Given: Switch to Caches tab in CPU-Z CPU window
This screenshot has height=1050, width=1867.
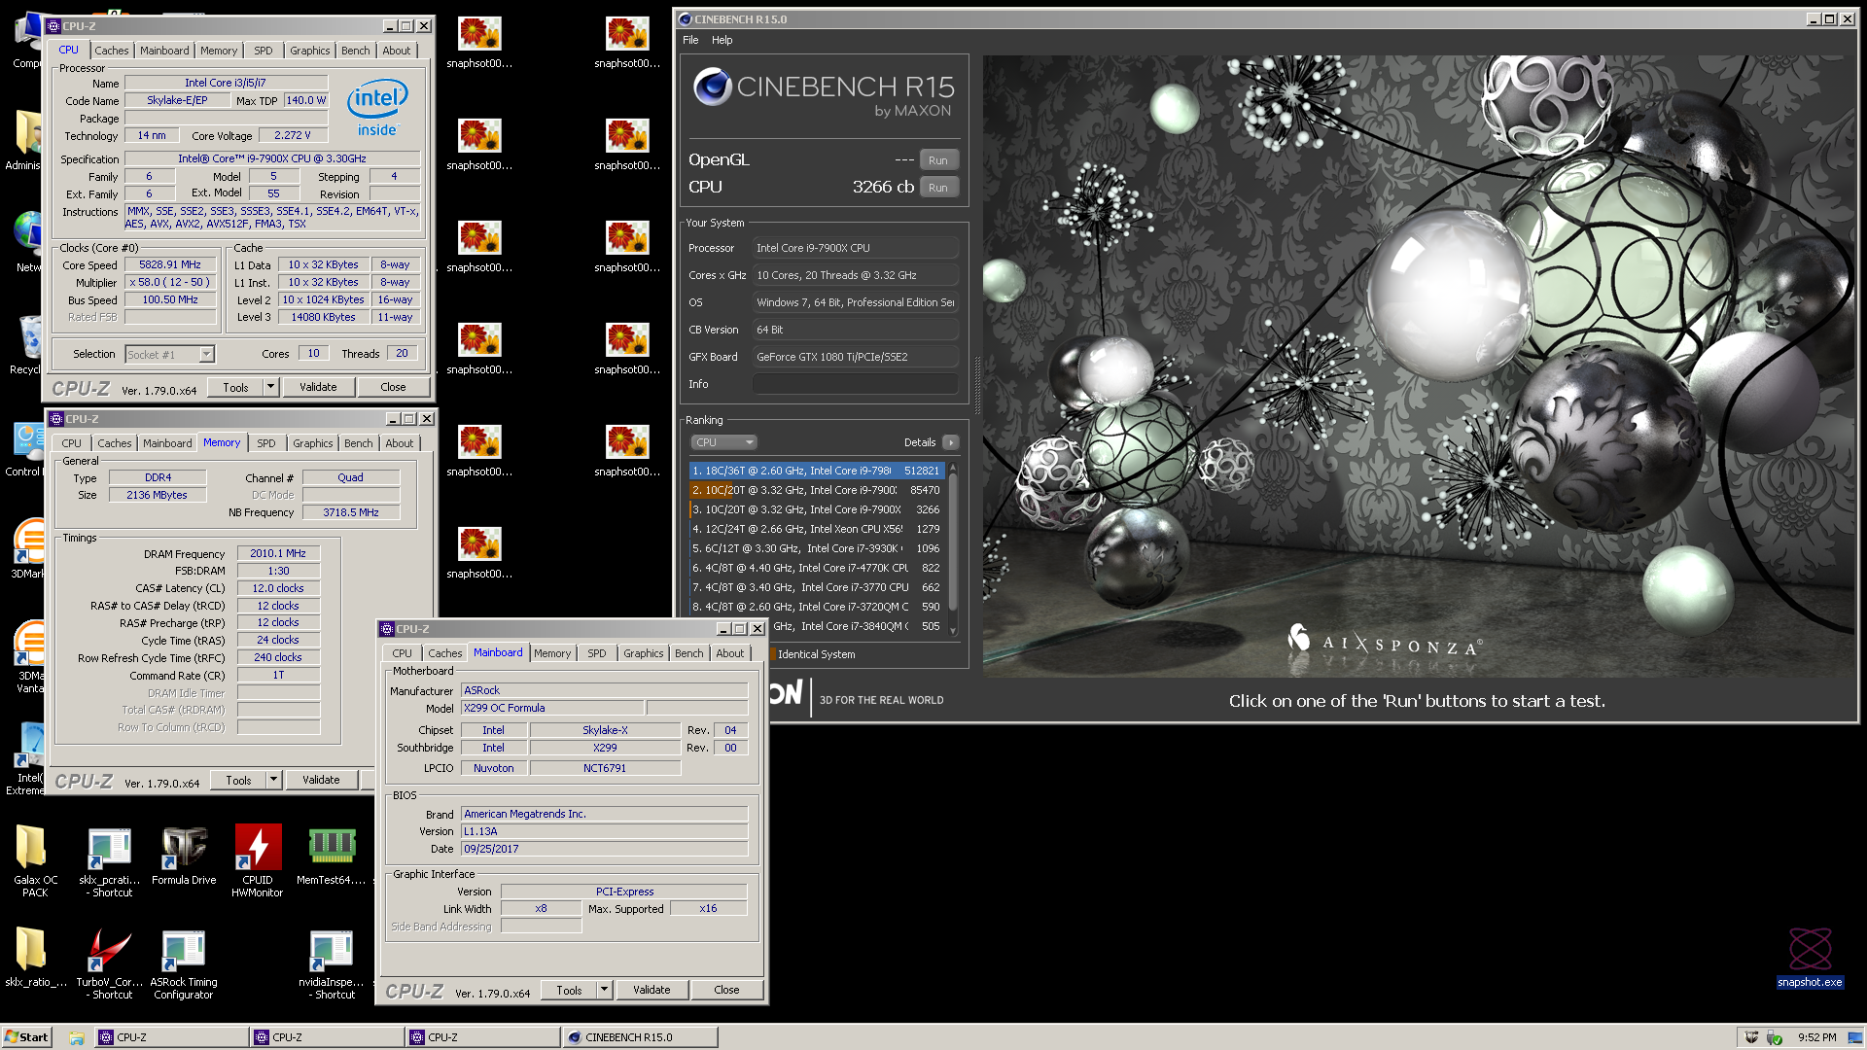Looking at the screenshot, I should tap(111, 51).
